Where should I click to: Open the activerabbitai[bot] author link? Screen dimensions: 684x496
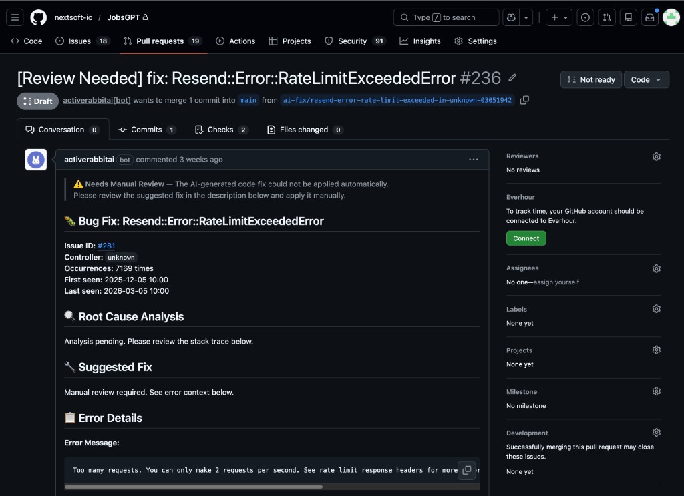[97, 100]
